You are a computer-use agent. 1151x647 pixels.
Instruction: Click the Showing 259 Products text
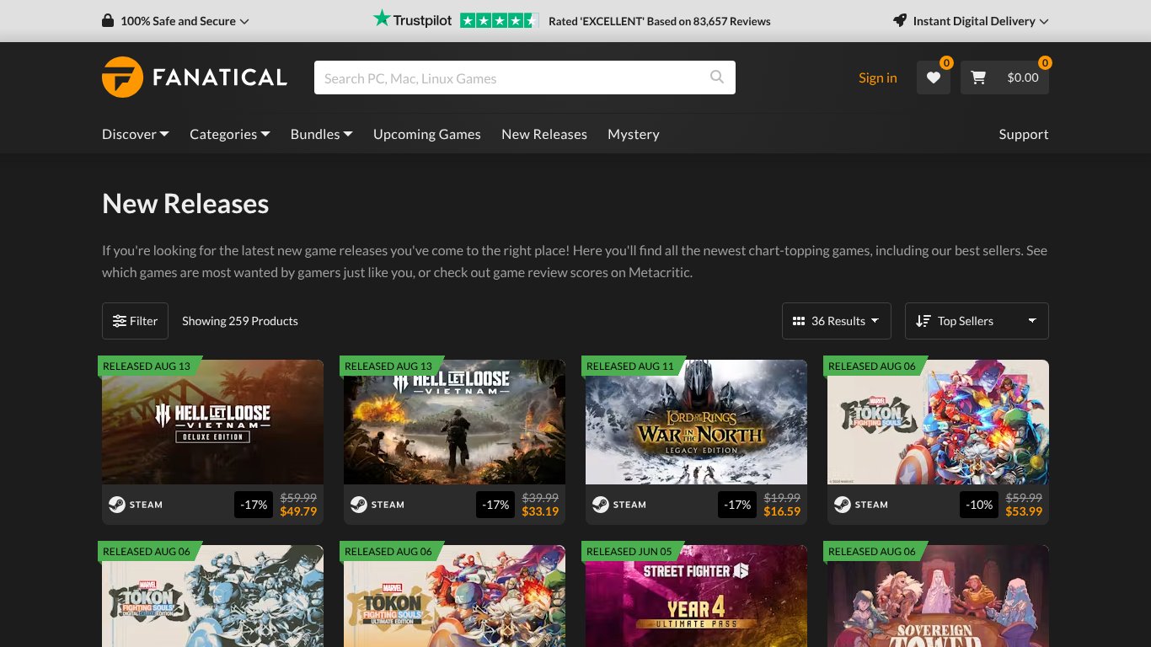click(240, 321)
